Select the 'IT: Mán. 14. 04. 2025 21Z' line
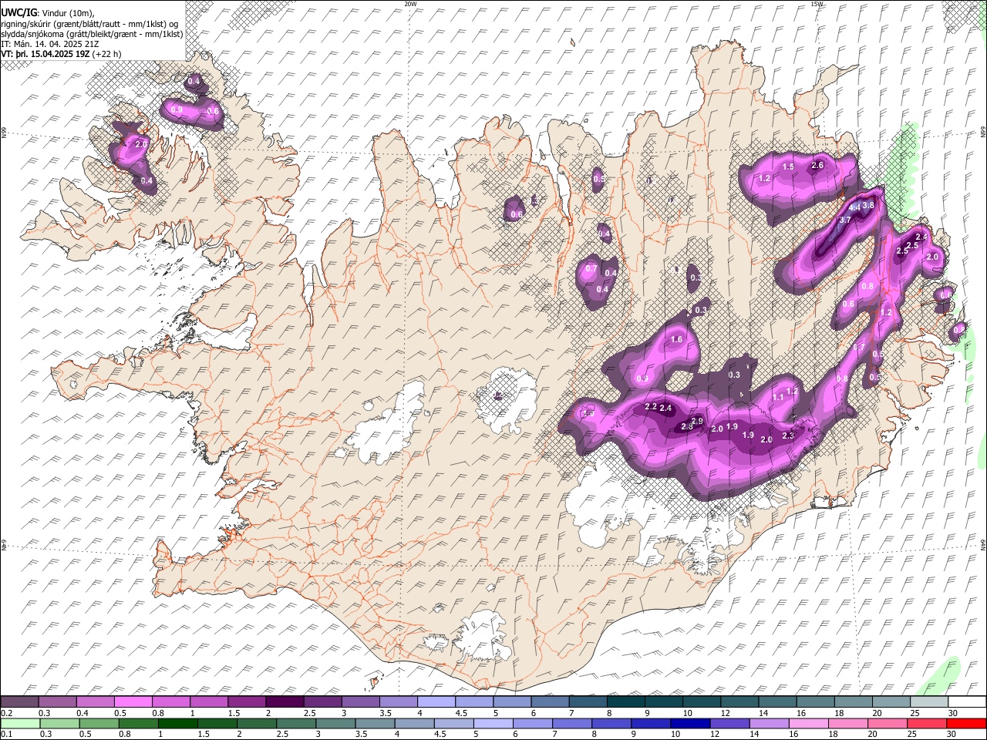 pyautogui.click(x=50, y=44)
